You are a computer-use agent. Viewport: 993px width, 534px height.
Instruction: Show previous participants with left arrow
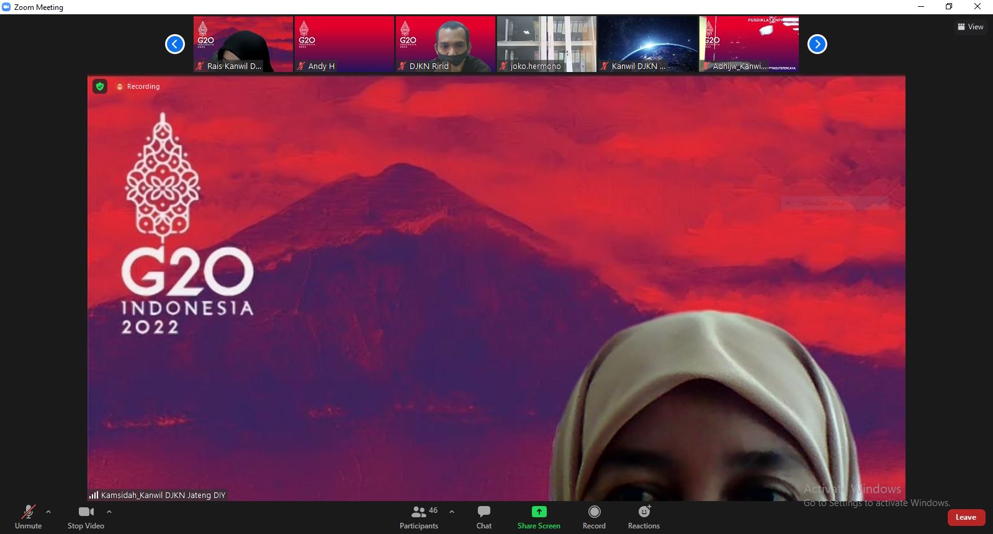pyautogui.click(x=175, y=44)
